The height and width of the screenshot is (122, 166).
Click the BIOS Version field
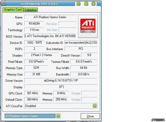coord(50,36)
